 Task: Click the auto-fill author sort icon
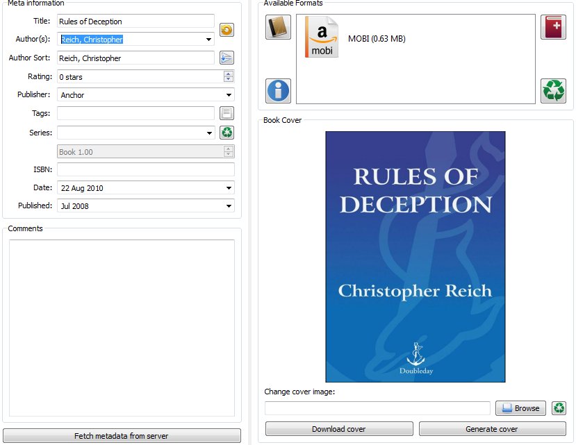point(227,58)
